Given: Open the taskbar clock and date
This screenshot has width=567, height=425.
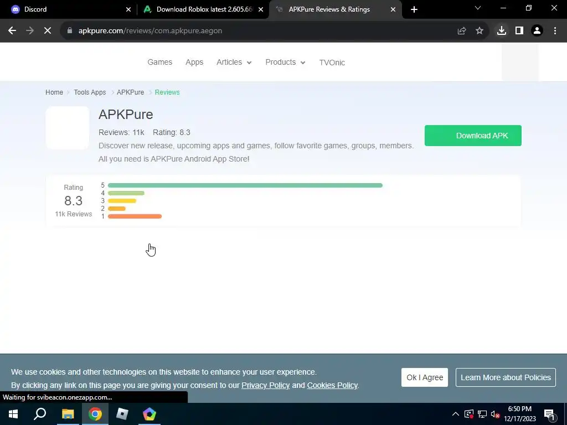Looking at the screenshot, I should pyautogui.click(x=519, y=414).
